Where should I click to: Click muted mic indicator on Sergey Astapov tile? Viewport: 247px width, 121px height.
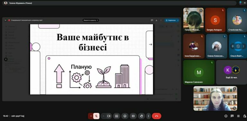(x=223, y=10)
